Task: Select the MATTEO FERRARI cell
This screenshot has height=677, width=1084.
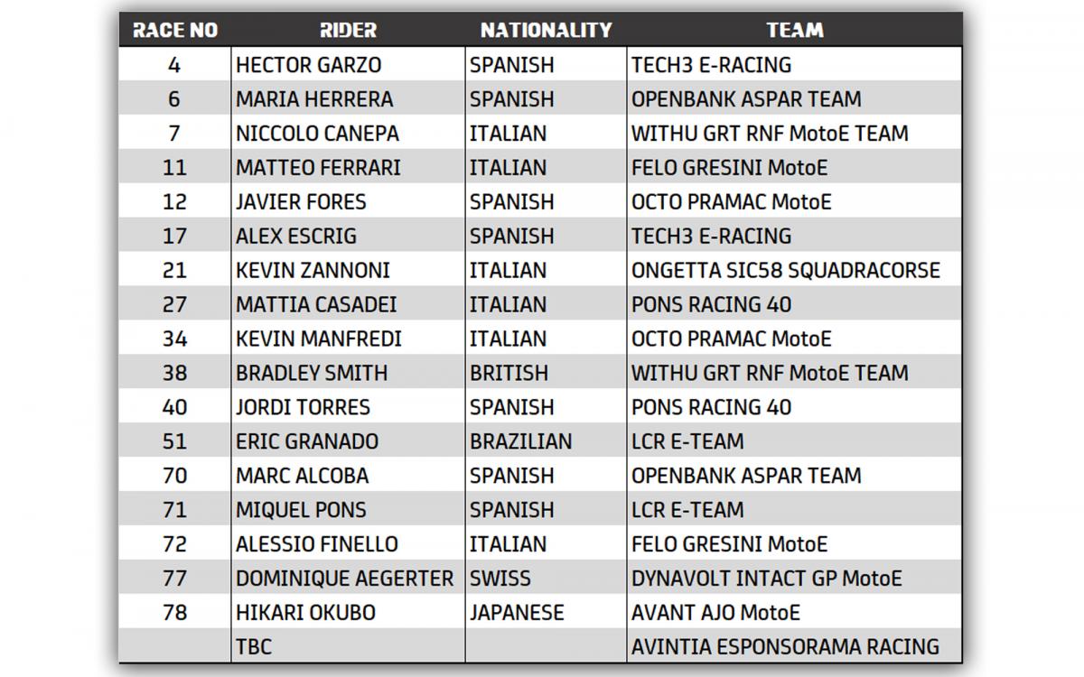Action: click(318, 168)
